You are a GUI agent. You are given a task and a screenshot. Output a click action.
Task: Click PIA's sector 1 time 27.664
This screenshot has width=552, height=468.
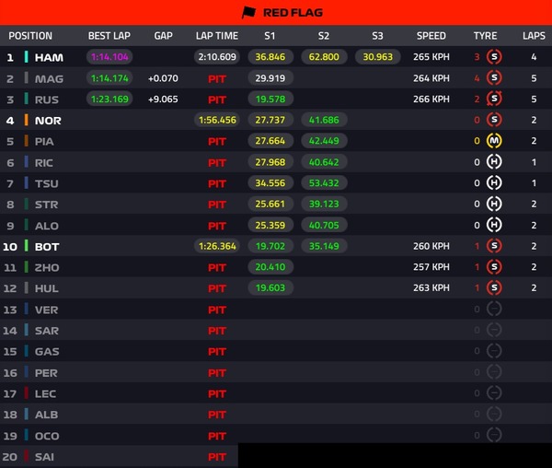(x=270, y=141)
